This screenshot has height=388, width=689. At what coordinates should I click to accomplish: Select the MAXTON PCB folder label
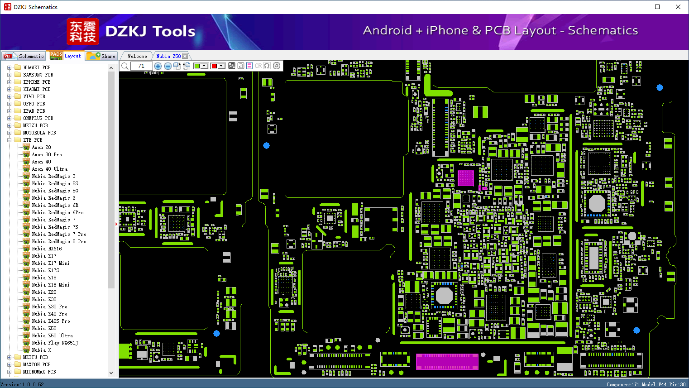[x=37, y=364]
